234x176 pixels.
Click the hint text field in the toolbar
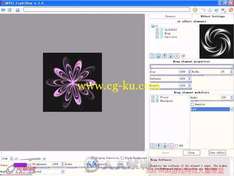(x=106, y=10)
